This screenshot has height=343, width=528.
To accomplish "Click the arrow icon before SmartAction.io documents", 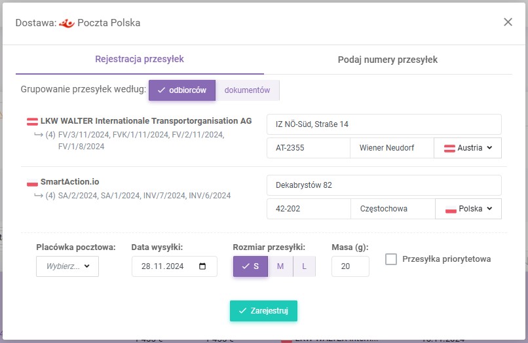I will point(39,196).
